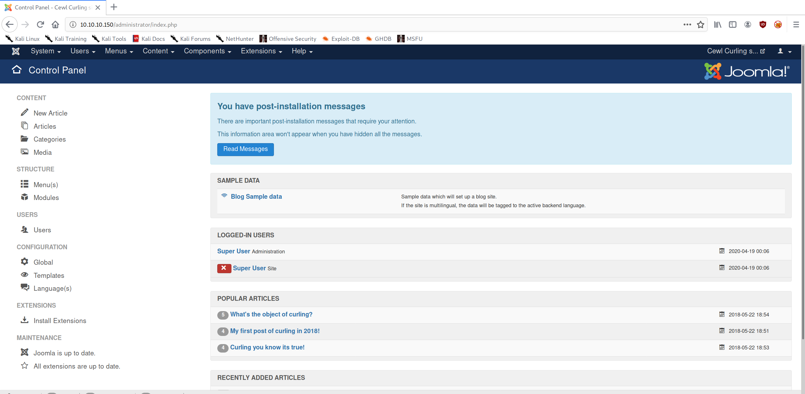Screen dimensions: 805x394
Task: Open the Offensive Security bookmark
Action: pos(288,39)
